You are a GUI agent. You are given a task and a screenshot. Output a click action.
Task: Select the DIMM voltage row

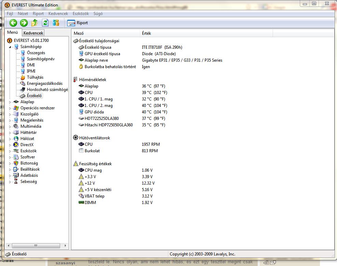coord(116,202)
